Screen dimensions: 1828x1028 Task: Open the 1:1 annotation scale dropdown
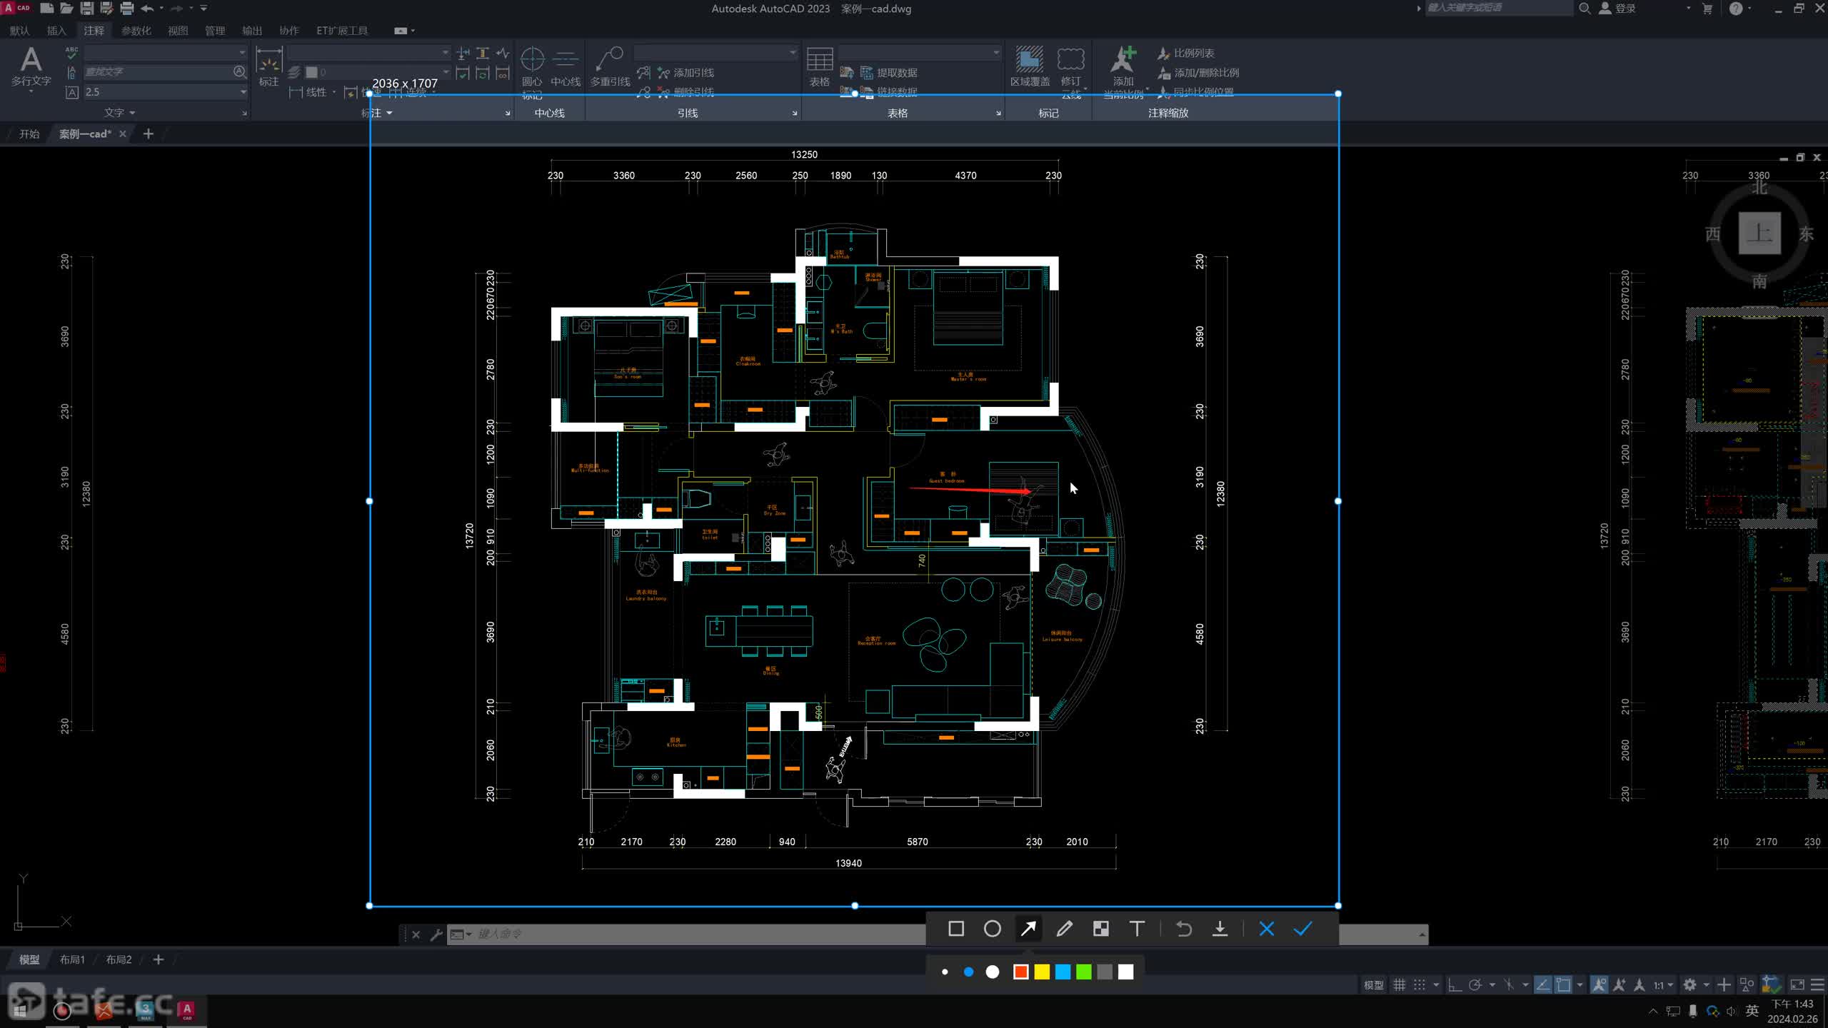(x=1664, y=985)
